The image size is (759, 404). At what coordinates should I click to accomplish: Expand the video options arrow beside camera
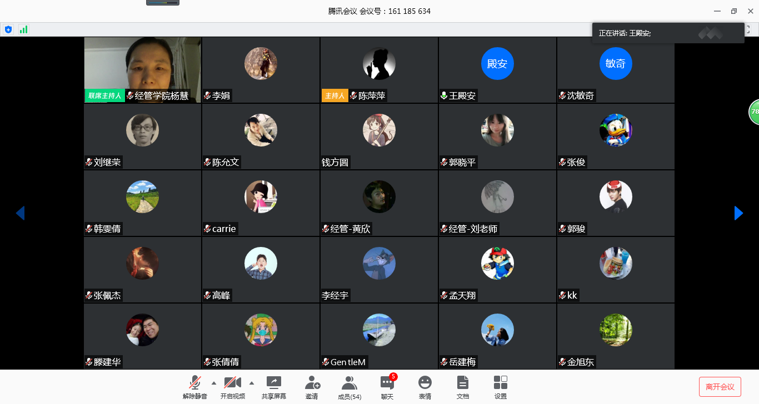pos(252,383)
